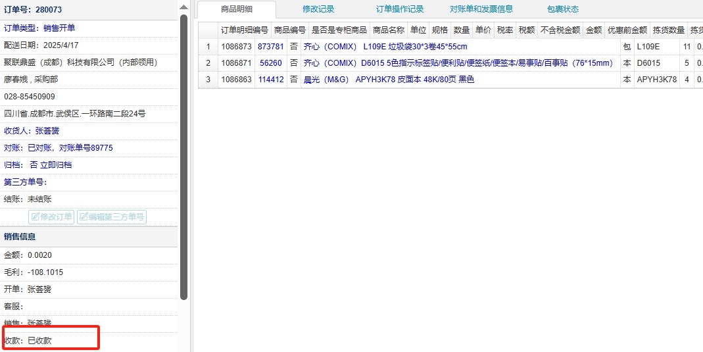703x352 pixels.
Task: Click 结账：未结账 status
Action: pos(28,199)
